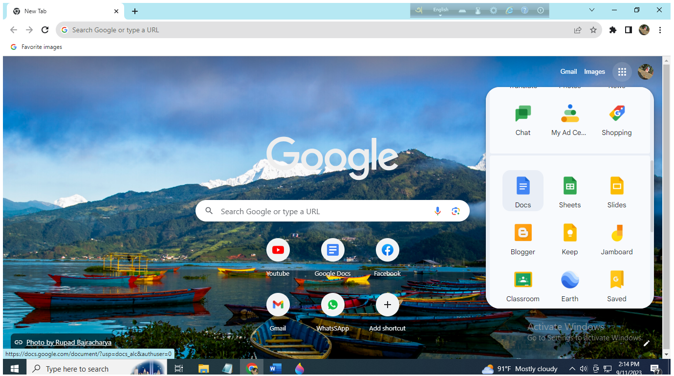Open a new browser tab

coord(135,11)
